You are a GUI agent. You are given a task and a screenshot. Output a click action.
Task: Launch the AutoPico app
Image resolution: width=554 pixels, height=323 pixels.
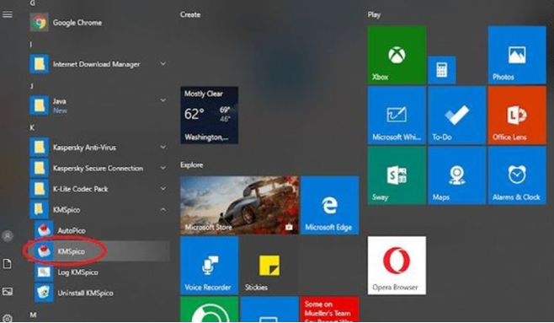coord(102,230)
